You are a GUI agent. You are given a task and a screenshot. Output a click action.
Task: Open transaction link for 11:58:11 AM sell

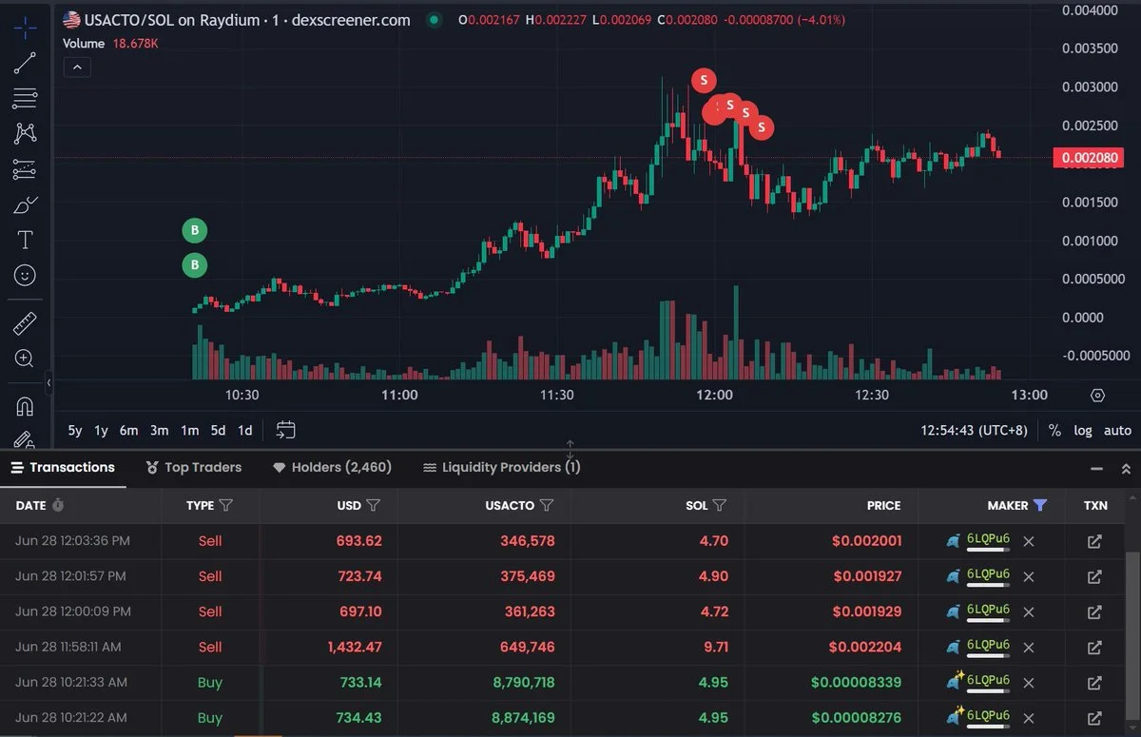tap(1094, 647)
